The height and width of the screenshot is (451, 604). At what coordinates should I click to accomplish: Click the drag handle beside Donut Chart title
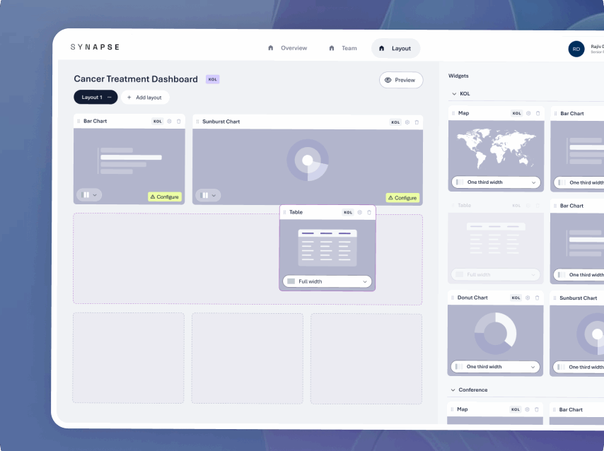pos(453,298)
